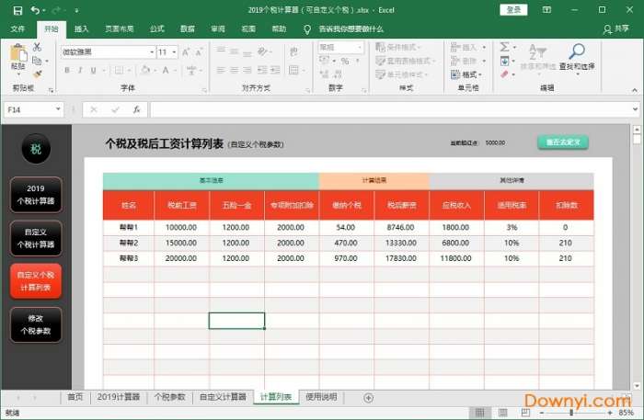Click the Save icon in quick access toolbar
Viewport: 644px width, 420px height.
16,10
